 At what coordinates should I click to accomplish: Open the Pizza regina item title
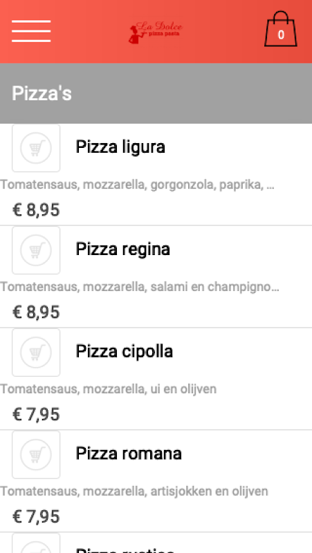click(x=123, y=250)
